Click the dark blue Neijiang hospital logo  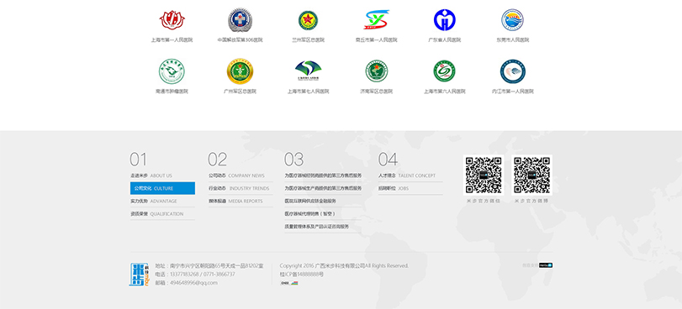point(512,71)
